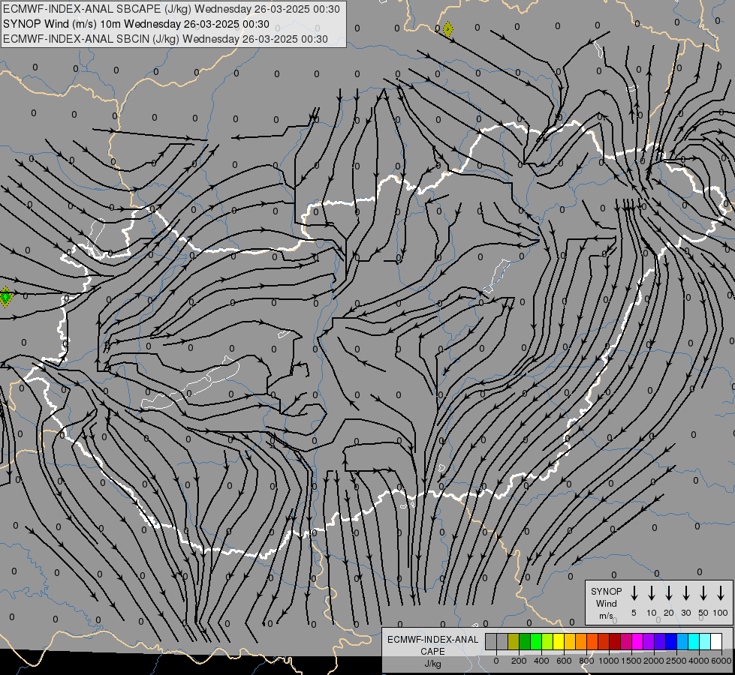The width and height of the screenshot is (735, 675).
Task: Select the dark red swatch at 1000 tick
Action: click(615, 642)
